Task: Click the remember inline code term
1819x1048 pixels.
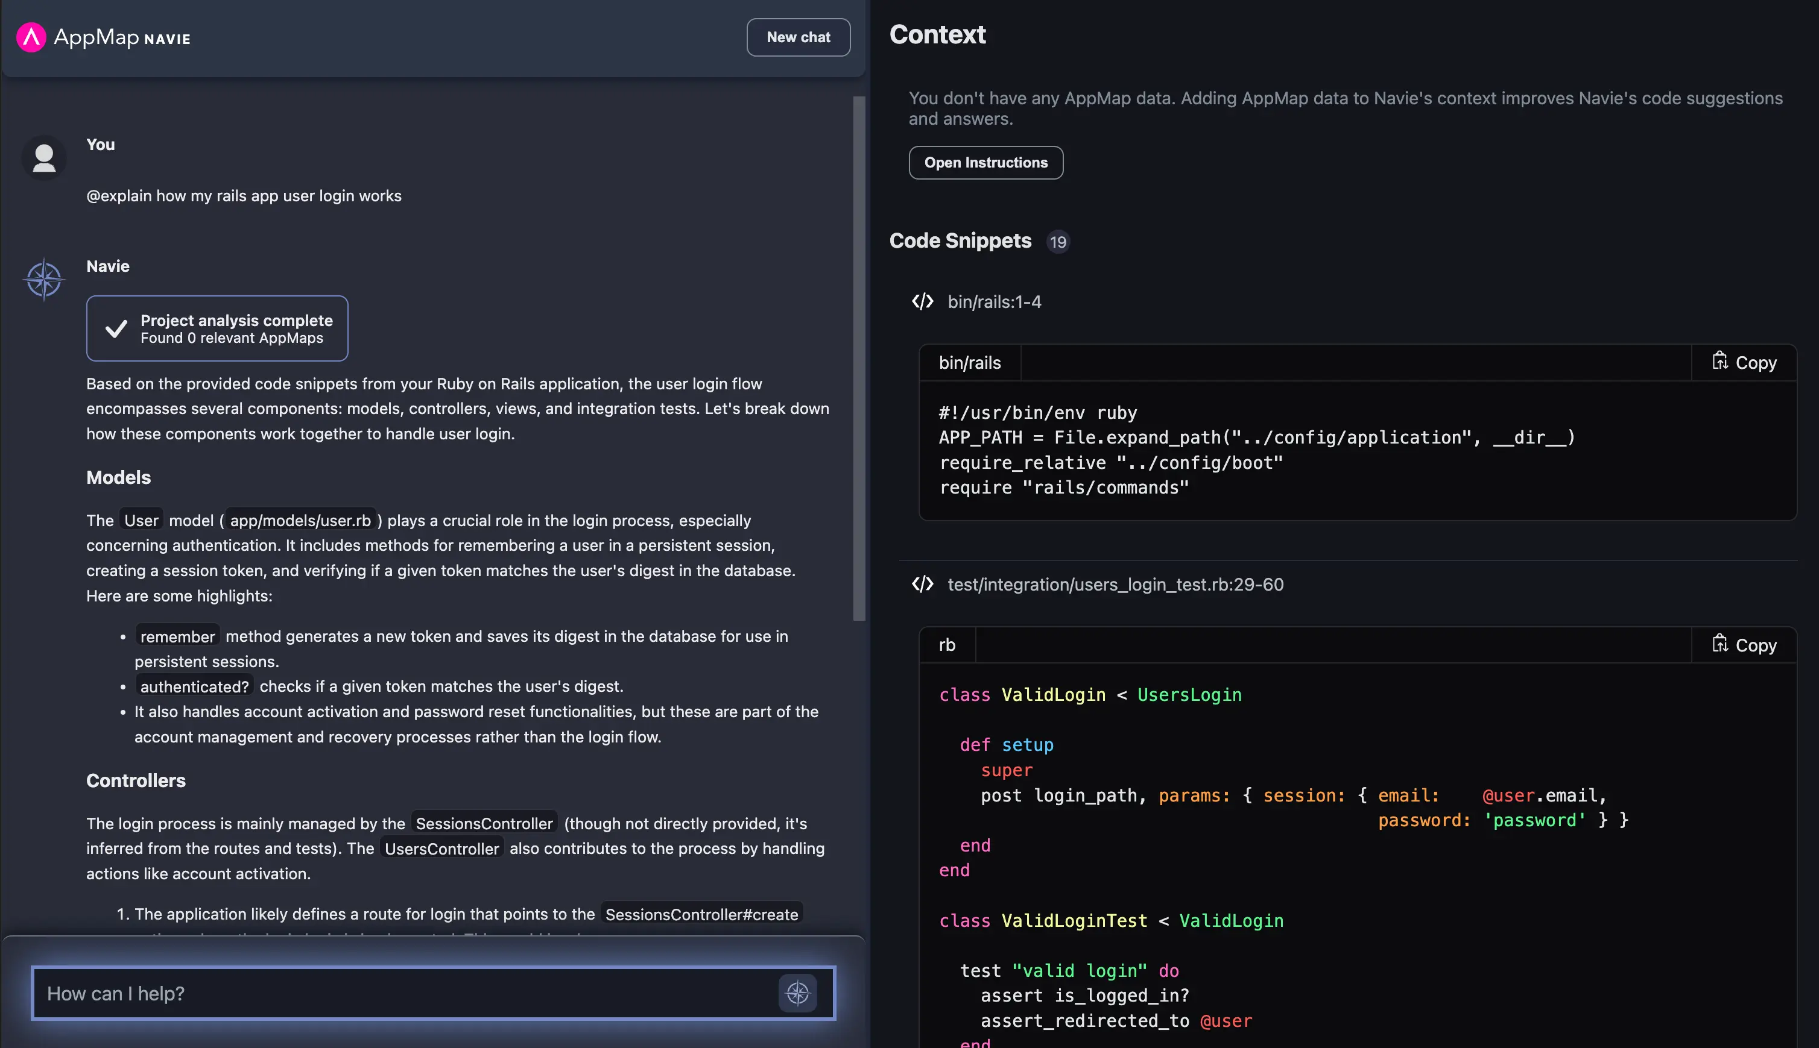Action: [177, 636]
